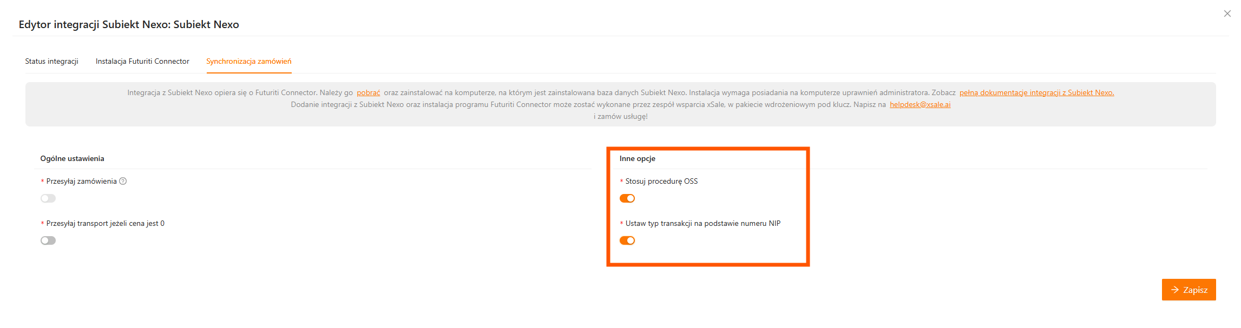The height and width of the screenshot is (328, 1241).
Task: Toggle off Ustaw typ transakcji NIP switch
Action: (x=627, y=240)
